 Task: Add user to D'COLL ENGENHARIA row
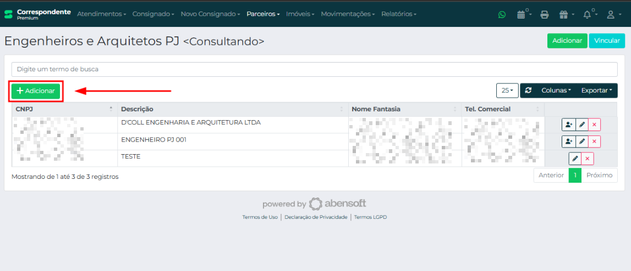568,125
